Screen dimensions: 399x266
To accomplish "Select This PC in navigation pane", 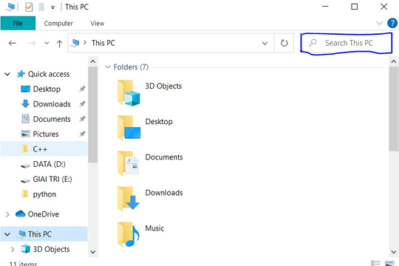I will coord(40,234).
